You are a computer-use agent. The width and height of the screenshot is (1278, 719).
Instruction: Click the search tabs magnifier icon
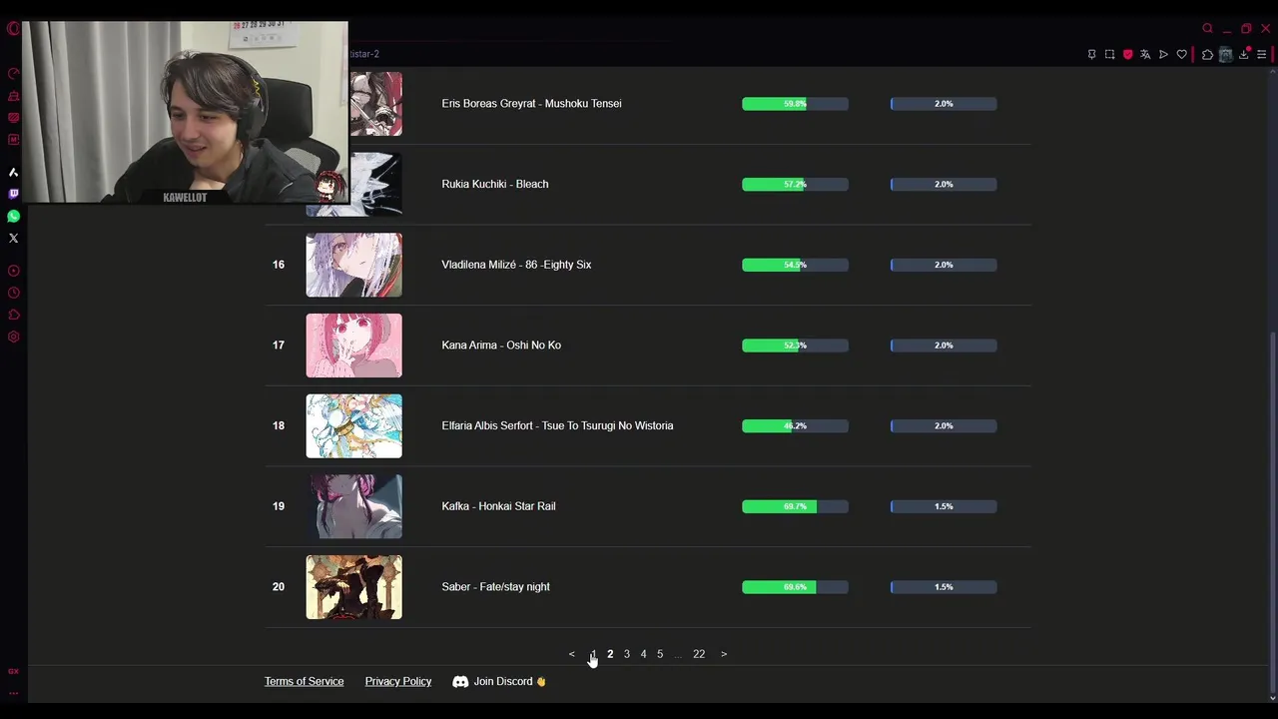click(x=1207, y=28)
